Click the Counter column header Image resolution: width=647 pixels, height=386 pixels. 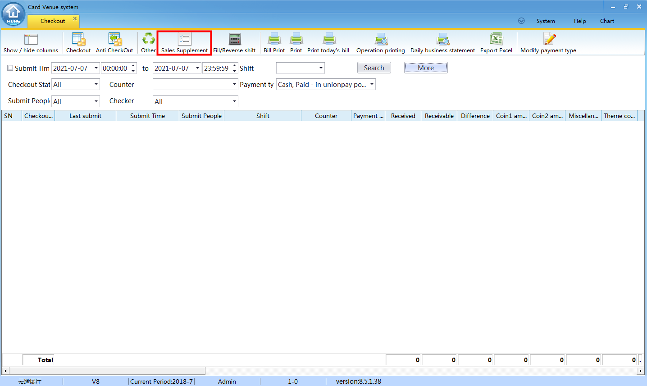pyautogui.click(x=326, y=116)
